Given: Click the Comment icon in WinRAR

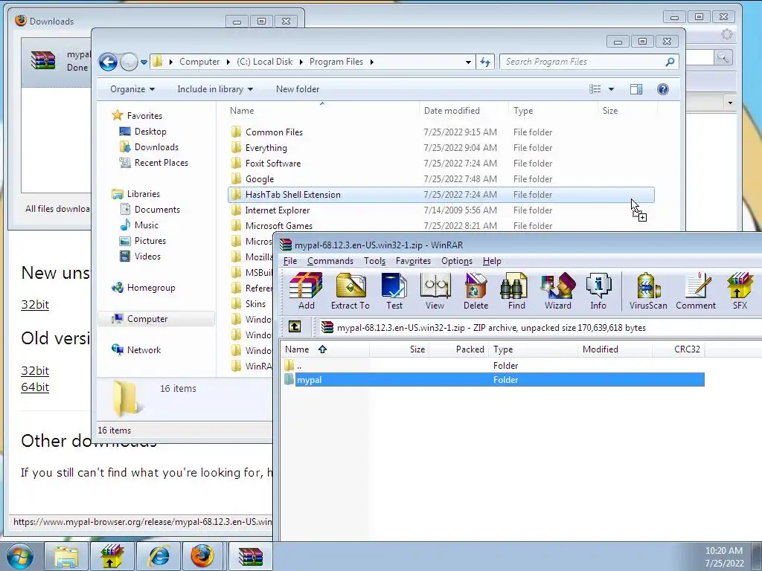Looking at the screenshot, I should (x=696, y=291).
